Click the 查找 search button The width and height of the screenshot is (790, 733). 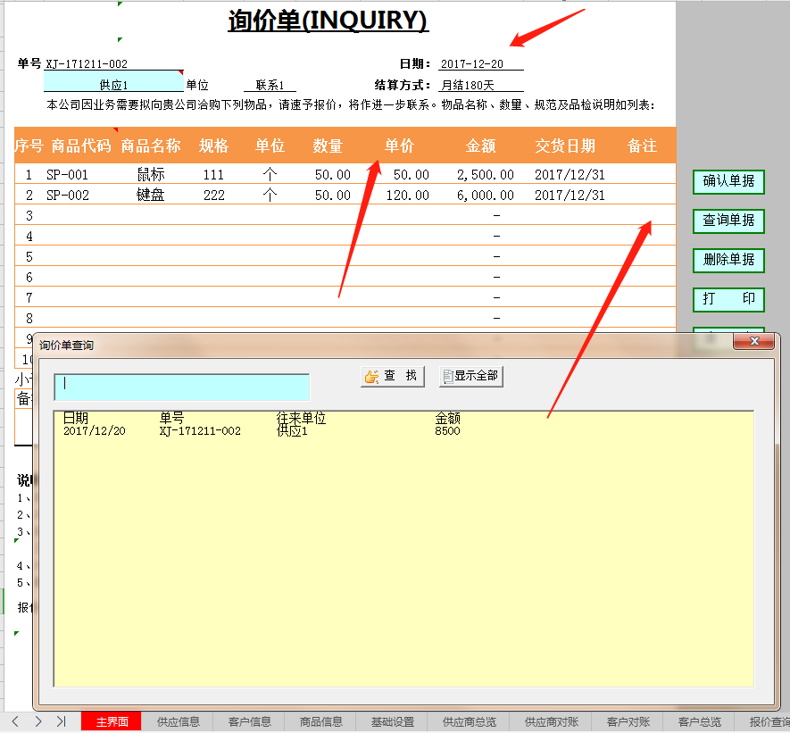coord(393,377)
